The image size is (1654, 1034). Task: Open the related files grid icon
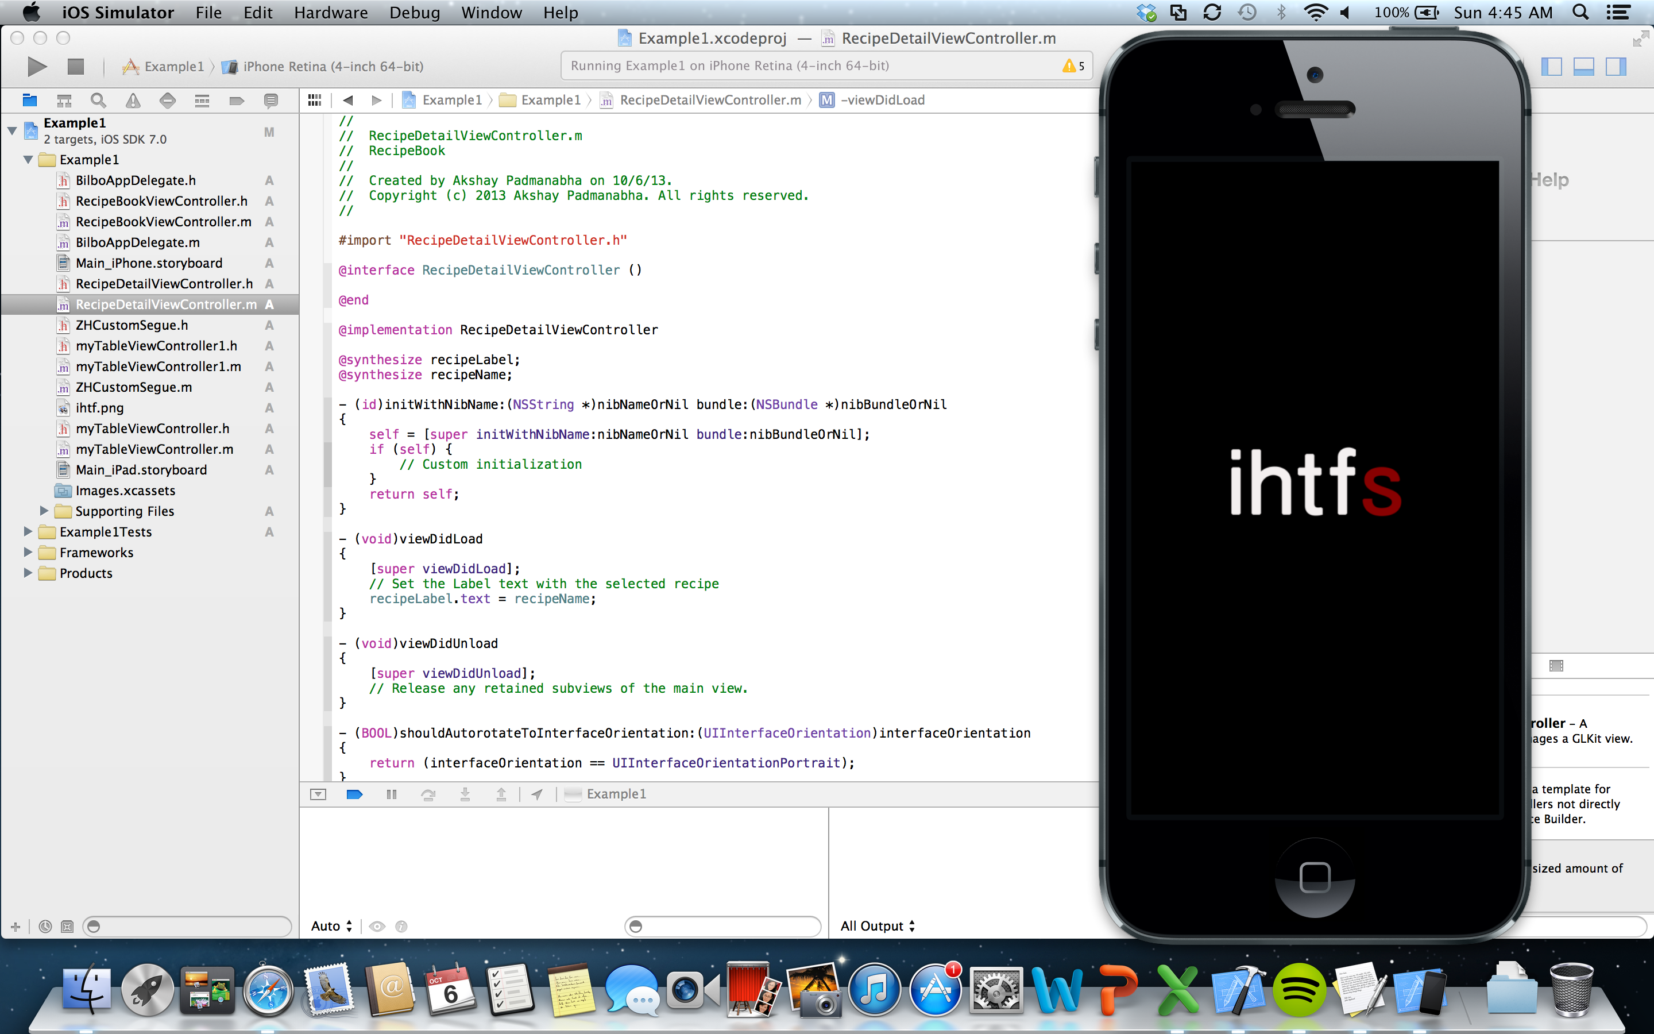(314, 100)
